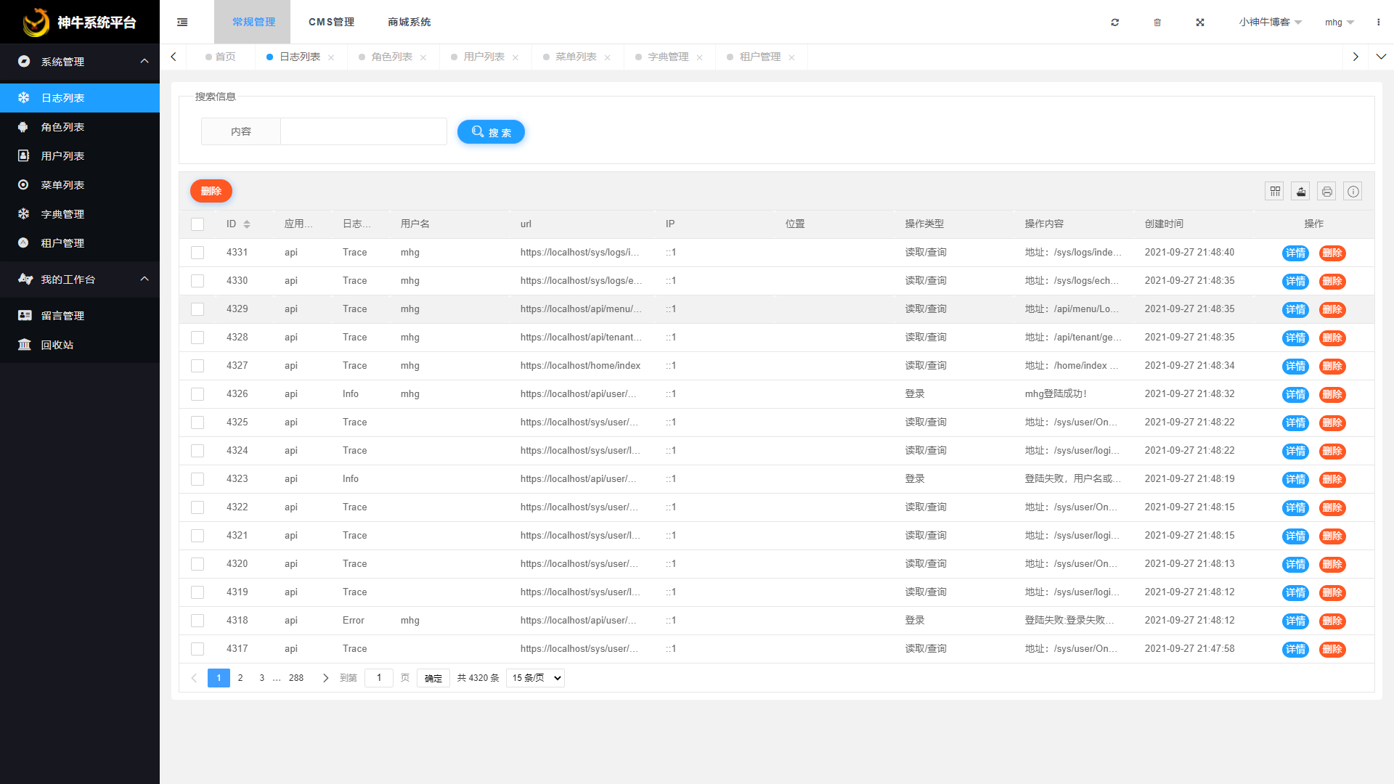The image size is (1394, 784).
Task: Click the vertical dots icon at top right
Action: [x=1377, y=22]
